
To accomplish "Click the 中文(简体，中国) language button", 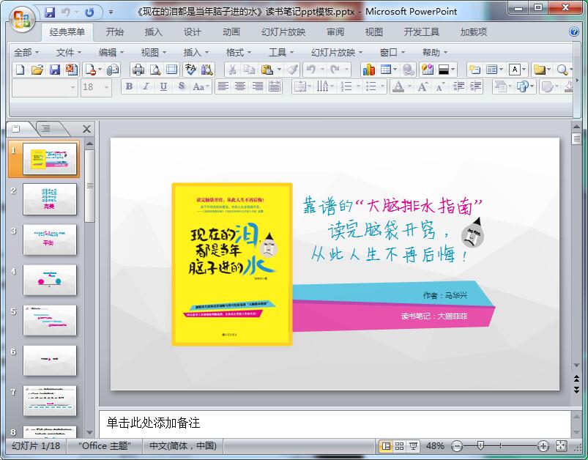I will [x=183, y=446].
